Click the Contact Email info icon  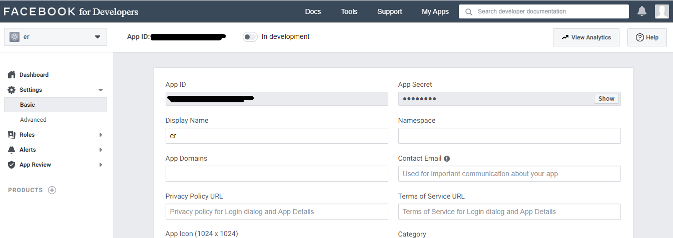coord(447,159)
